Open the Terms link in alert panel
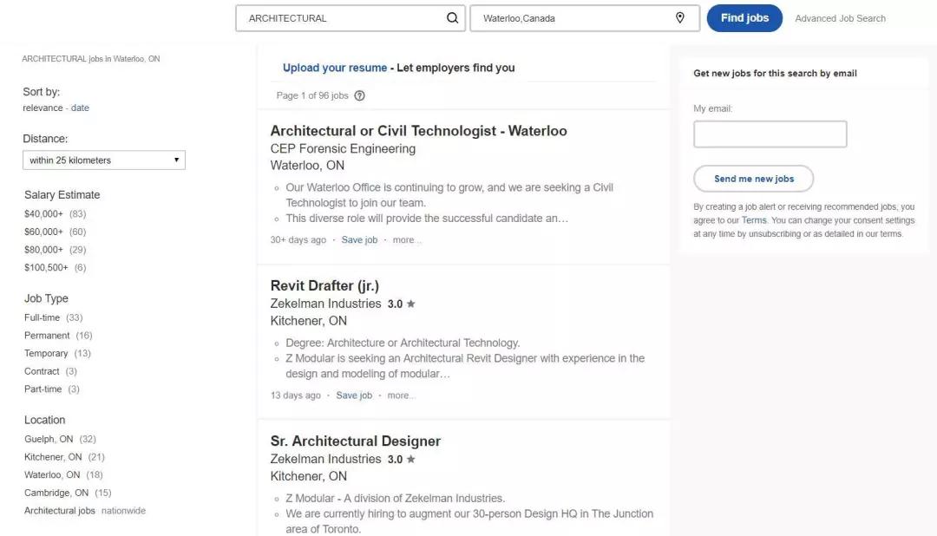937x536 pixels. [754, 220]
